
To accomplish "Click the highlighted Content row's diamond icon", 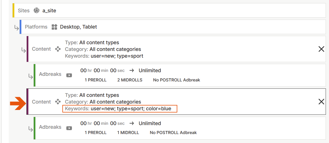I will coord(58,102).
